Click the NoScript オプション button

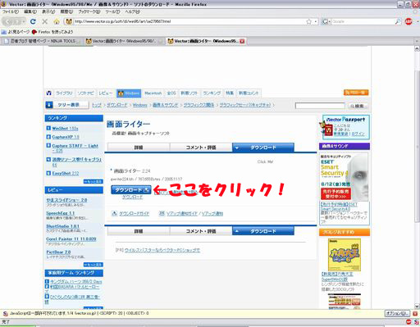click(397, 313)
